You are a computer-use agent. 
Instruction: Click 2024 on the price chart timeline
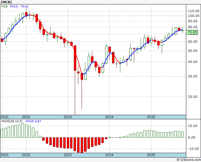click(x=109, y=117)
